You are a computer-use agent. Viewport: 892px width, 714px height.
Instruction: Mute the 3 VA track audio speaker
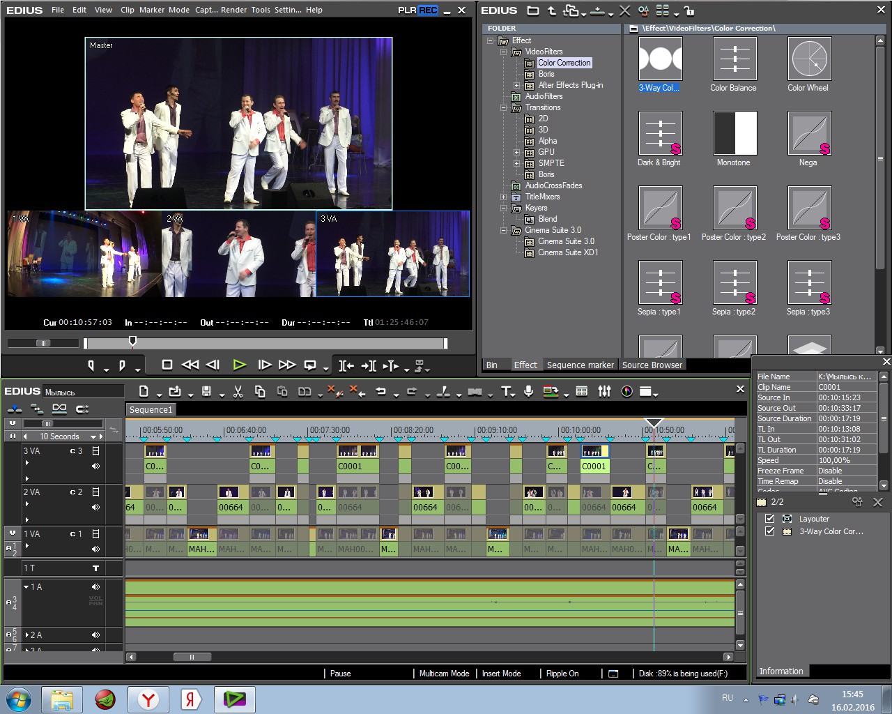95,466
